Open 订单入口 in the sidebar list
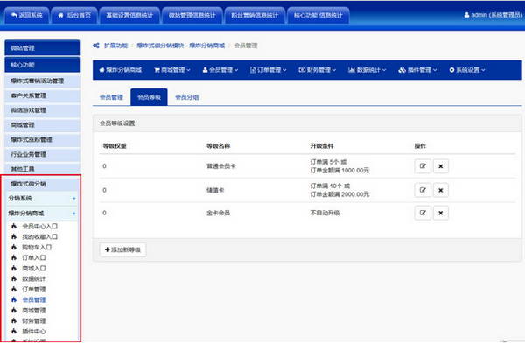This screenshot has width=525, height=344. (x=34, y=257)
